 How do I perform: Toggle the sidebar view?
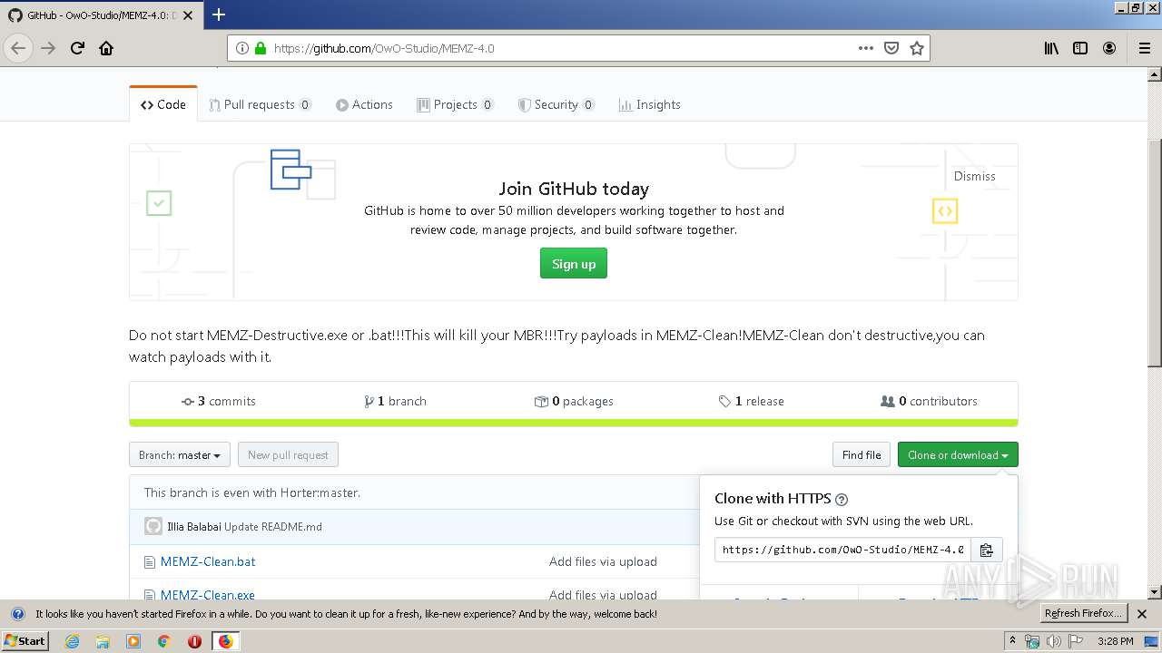(1080, 48)
